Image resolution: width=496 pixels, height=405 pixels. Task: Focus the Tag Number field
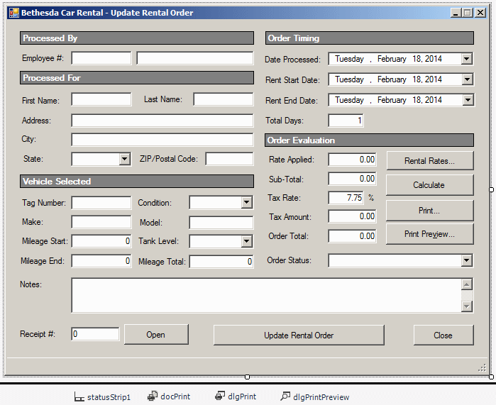click(x=101, y=203)
